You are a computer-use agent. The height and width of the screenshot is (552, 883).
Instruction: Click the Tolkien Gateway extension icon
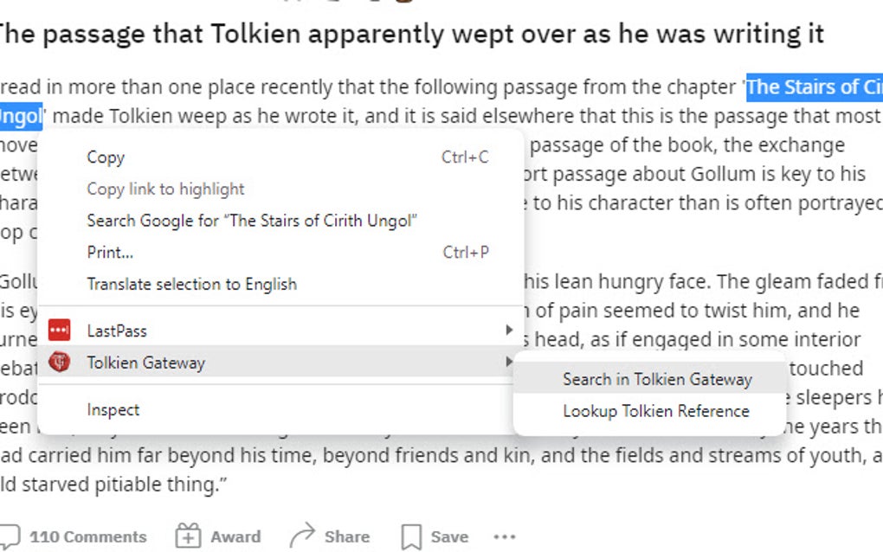59,363
